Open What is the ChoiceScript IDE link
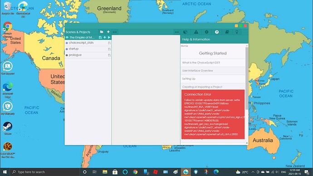This screenshot has height=176, width=313. pyautogui.click(x=201, y=63)
